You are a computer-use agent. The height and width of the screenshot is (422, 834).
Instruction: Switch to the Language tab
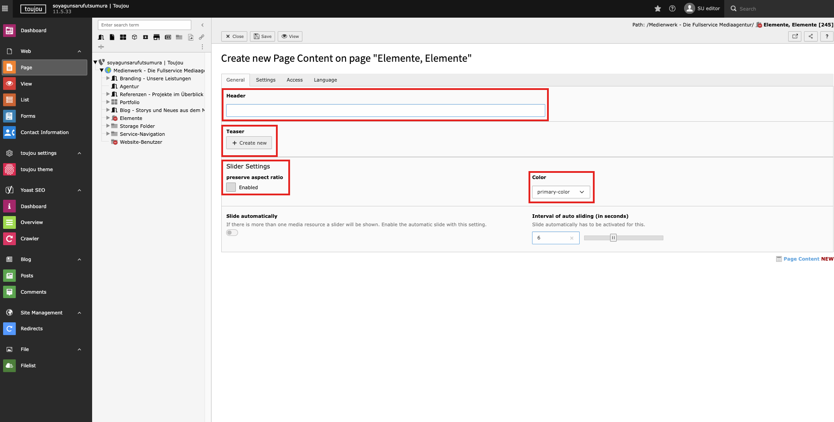(325, 80)
